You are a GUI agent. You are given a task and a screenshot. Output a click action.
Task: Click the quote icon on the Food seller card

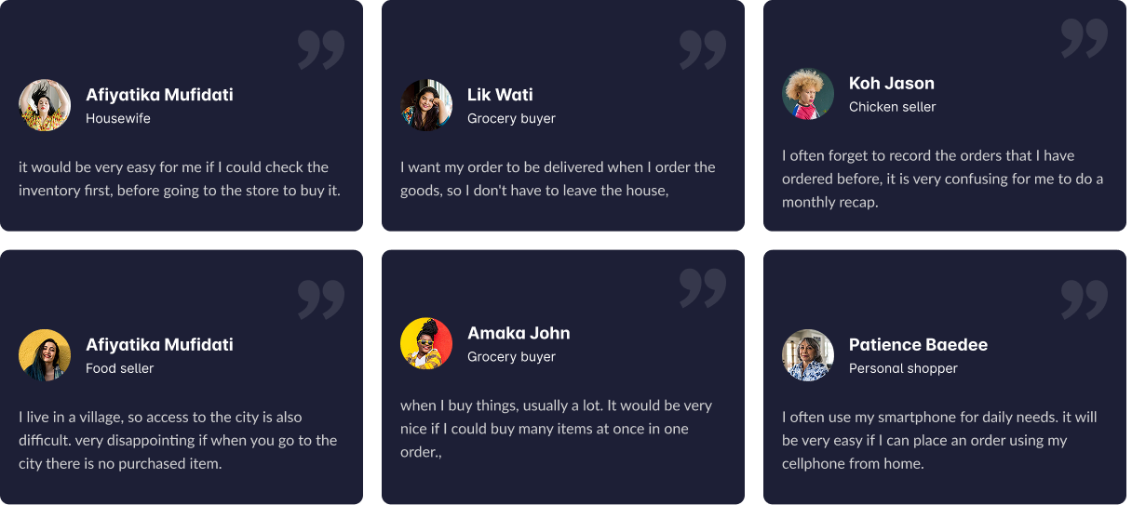click(321, 299)
